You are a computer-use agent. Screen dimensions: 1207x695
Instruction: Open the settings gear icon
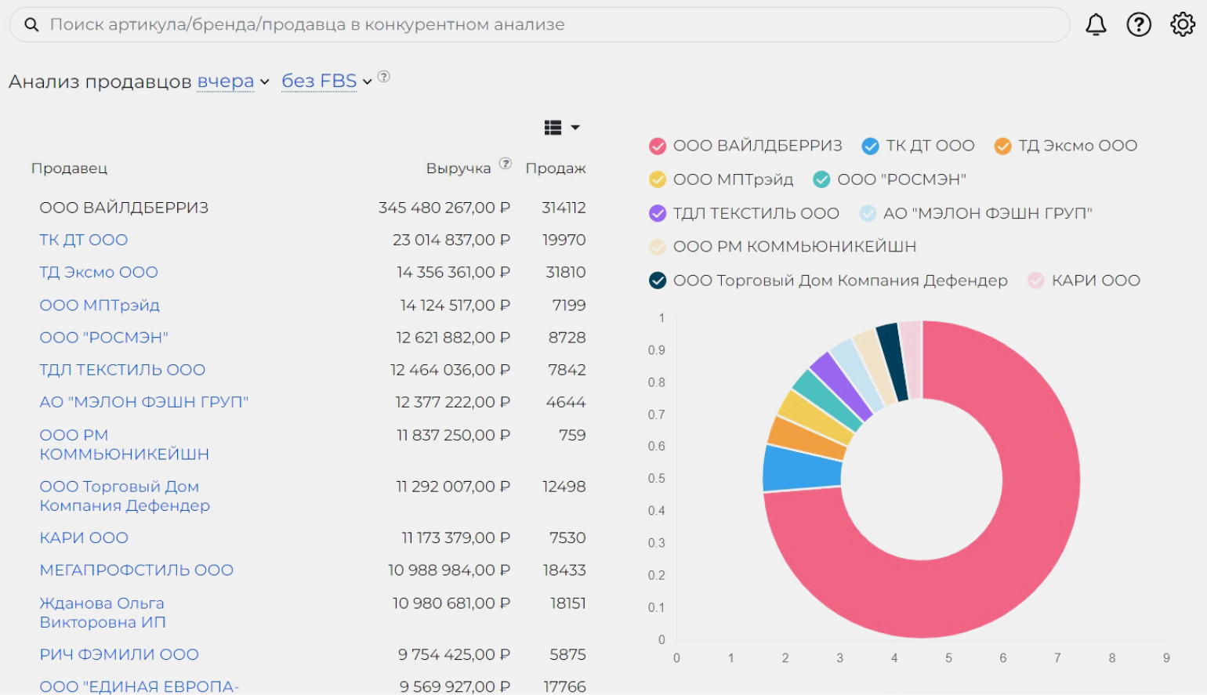pos(1183,24)
